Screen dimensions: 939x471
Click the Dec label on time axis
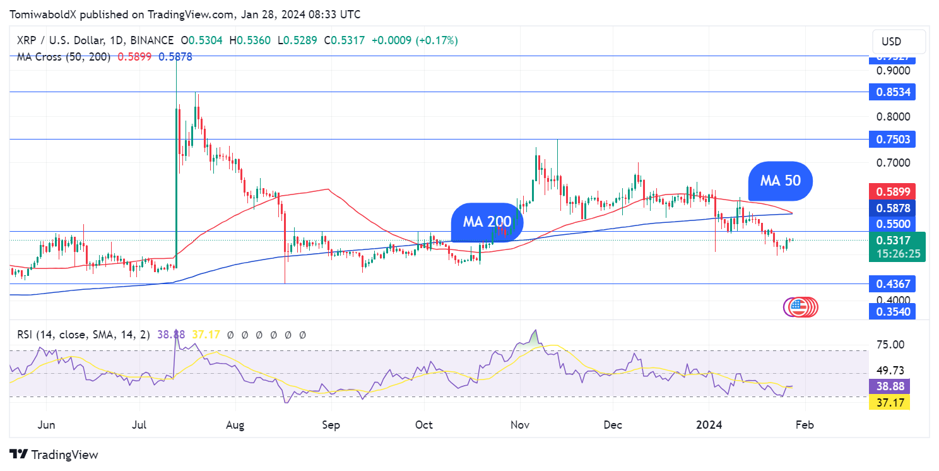click(613, 425)
